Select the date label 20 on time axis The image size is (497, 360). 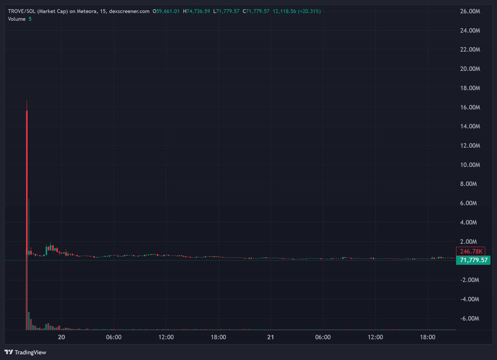[x=61, y=337]
